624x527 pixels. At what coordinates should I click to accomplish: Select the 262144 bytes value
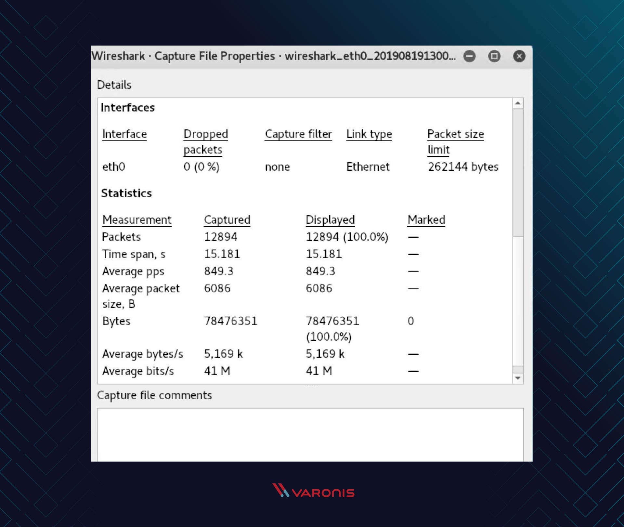(463, 167)
